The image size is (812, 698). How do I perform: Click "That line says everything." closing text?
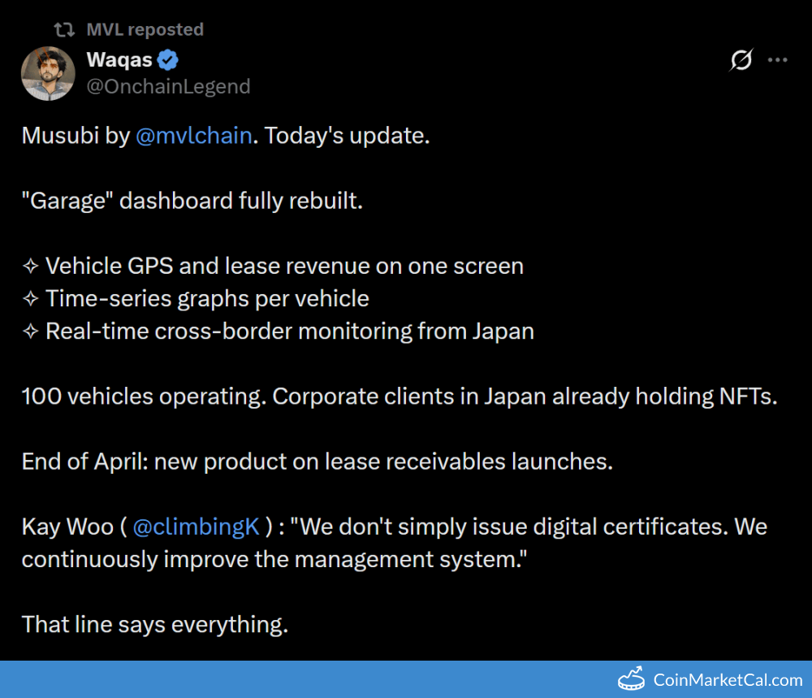(x=154, y=625)
